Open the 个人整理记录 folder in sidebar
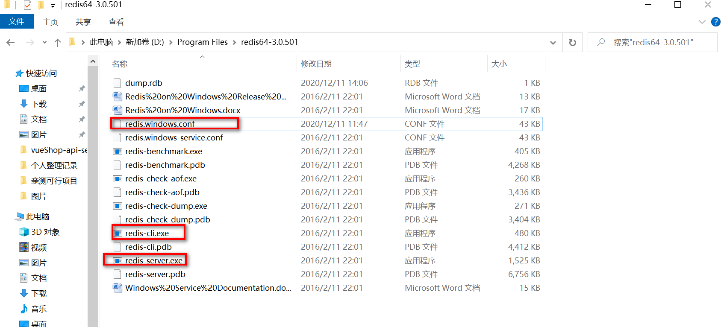The width and height of the screenshot is (721, 327). [54, 166]
